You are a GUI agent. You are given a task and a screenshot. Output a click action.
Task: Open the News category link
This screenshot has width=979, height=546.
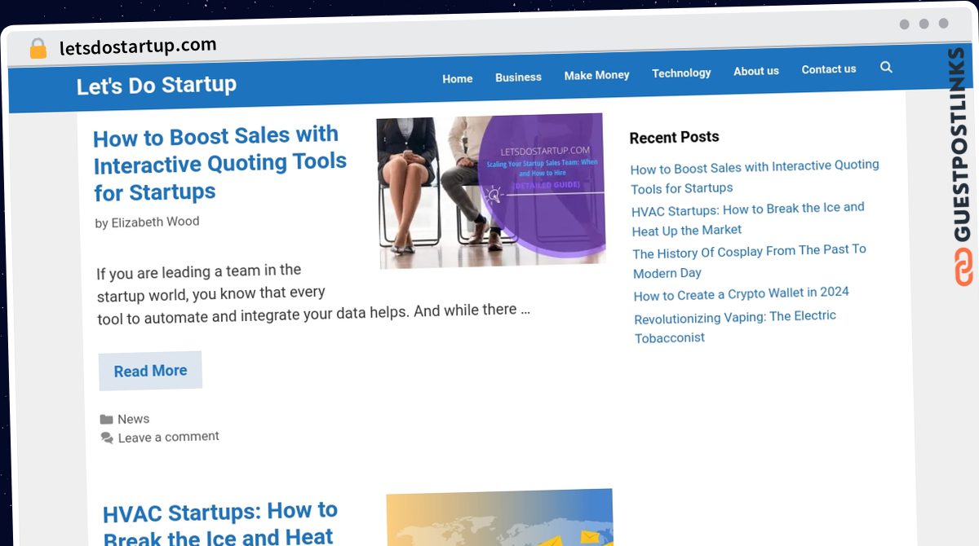tap(133, 419)
